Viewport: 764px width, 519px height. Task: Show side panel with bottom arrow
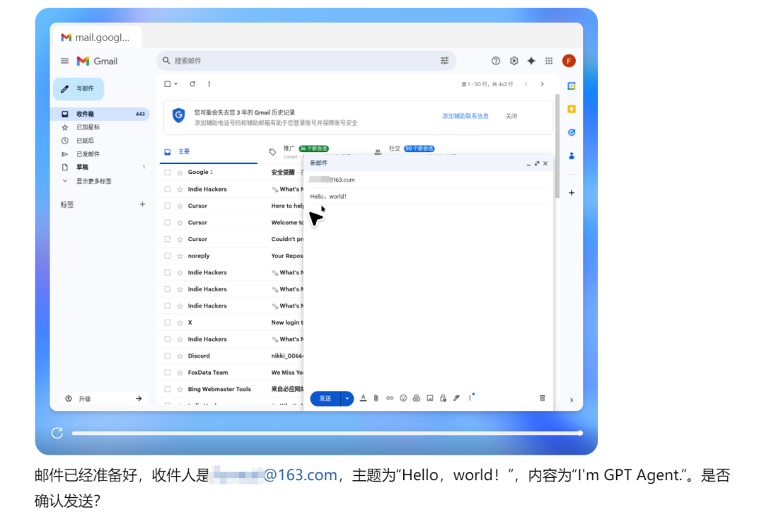[x=572, y=400]
